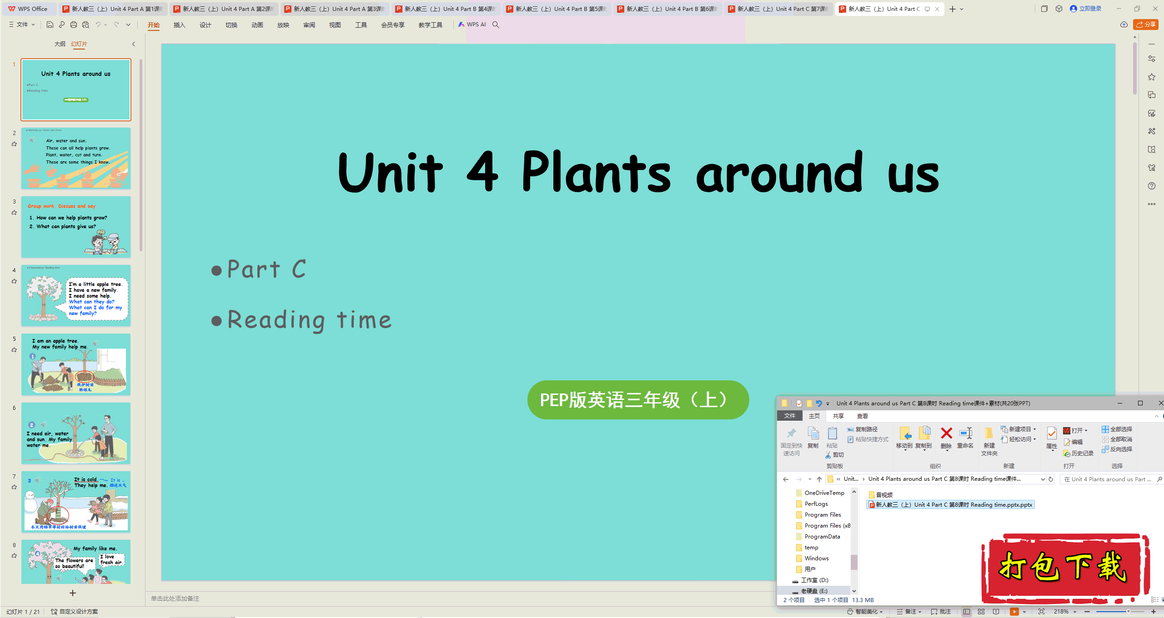The height and width of the screenshot is (618, 1164).
Task: Click the search magnifier next to WPS AI
Action: pyautogui.click(x=496, y=25)
